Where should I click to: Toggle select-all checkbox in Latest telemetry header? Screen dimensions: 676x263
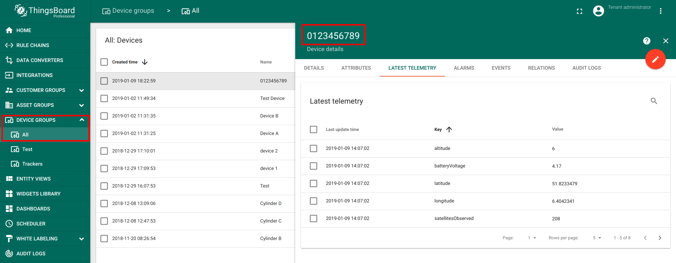[313, 129]
